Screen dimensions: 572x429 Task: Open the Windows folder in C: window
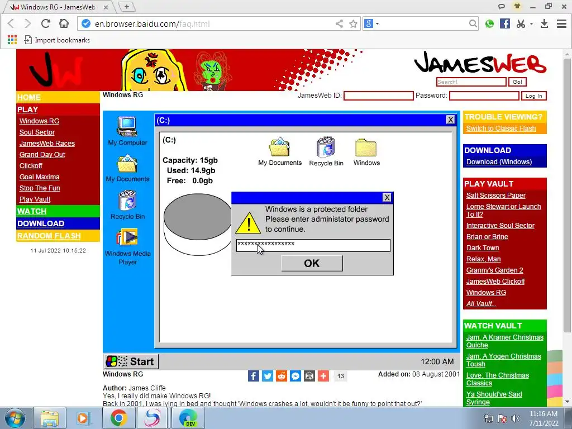tap(366, 152)
